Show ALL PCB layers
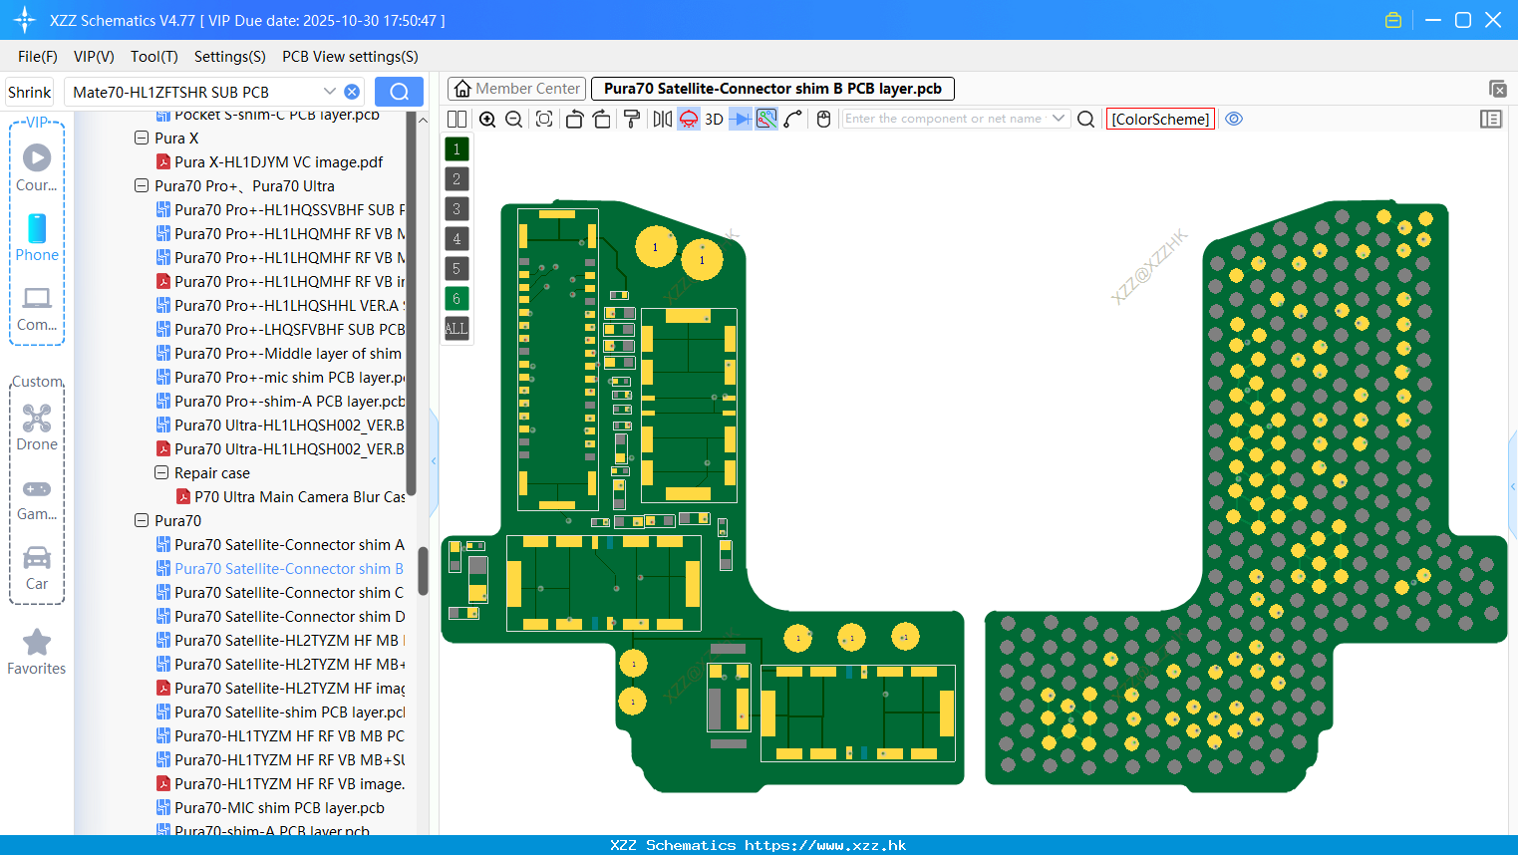This screenshot has height=855, width=1518. [456, 329]
